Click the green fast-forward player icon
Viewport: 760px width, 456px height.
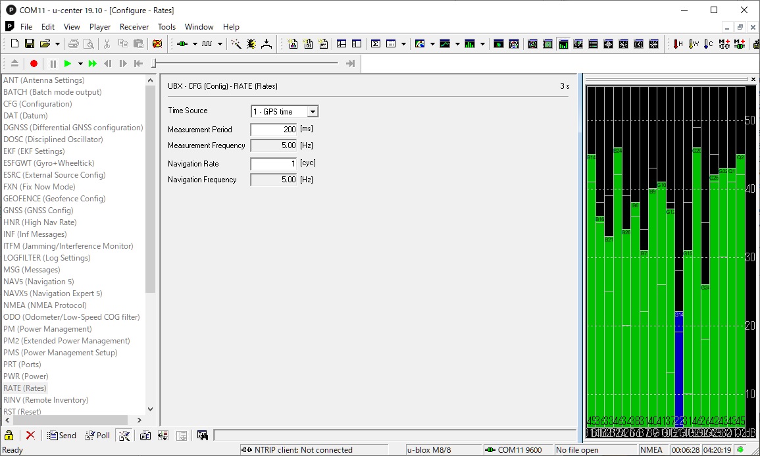(93, 64)
